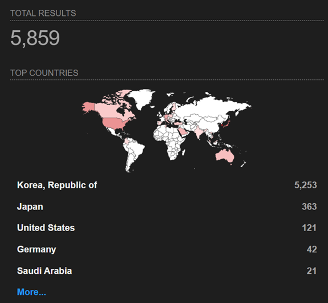Open the More... countries link
Screen dimensions: 328x303
pyautogui.click(x=31, y=292)
